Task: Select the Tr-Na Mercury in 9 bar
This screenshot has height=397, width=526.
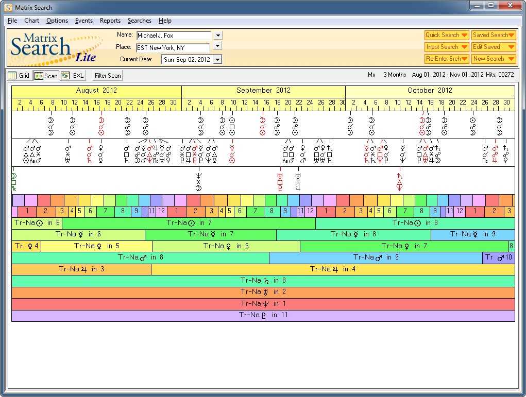Action: [x=473, y=234]
